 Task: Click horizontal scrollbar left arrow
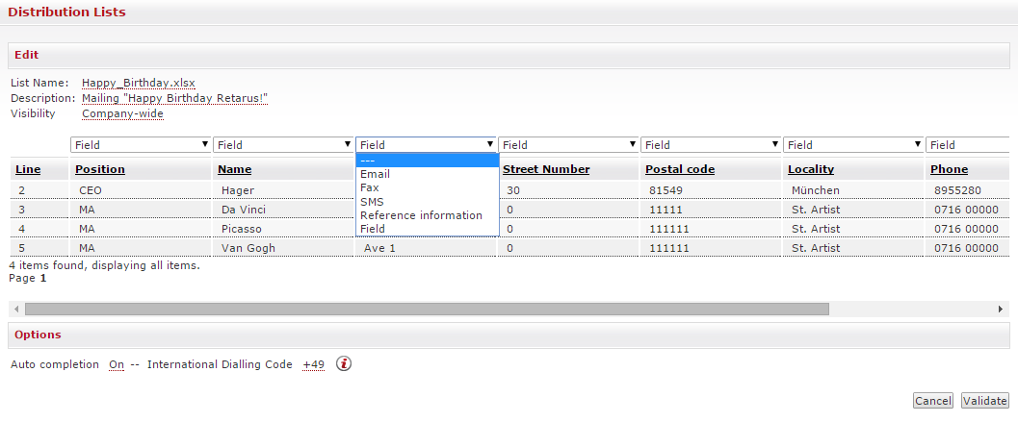16,310
